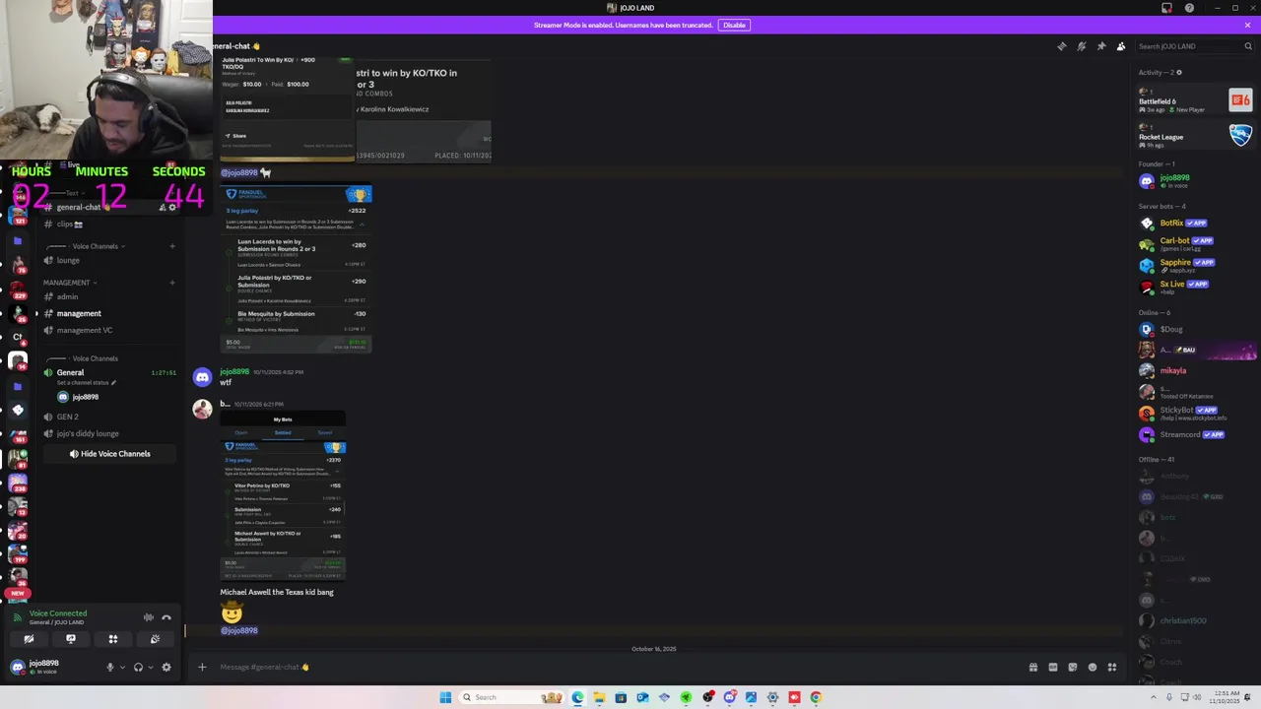Dismiss the Streamer Mode purple banner

click(1247, 25)
